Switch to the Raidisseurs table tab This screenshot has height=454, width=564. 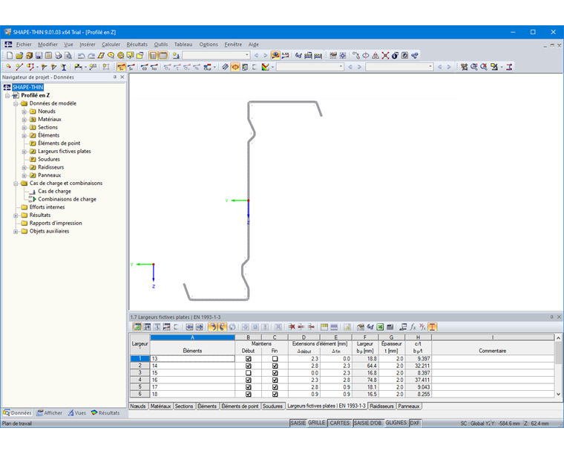(x=381, y=406)
